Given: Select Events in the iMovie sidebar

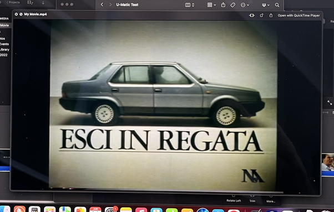Looking at the screenshot, I should click(x=4, y=44).
